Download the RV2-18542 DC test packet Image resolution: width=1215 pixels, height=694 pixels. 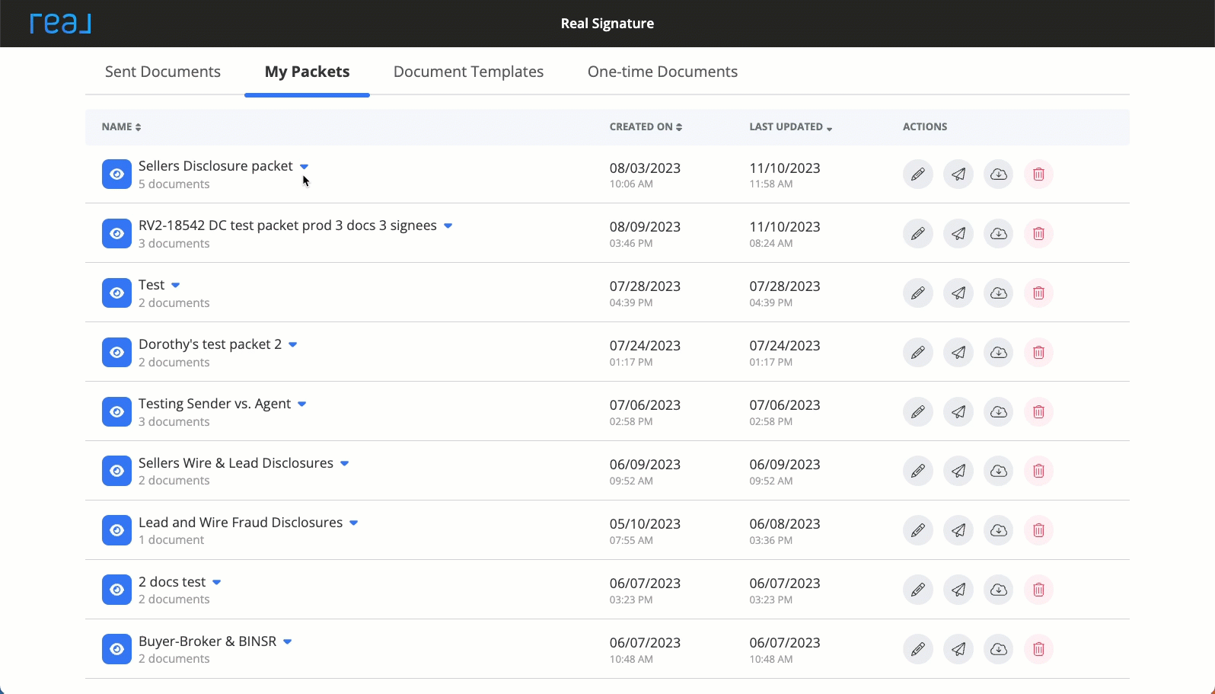click(999, 234)
